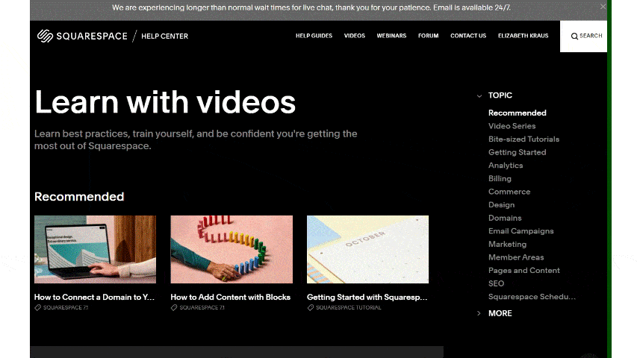The image size is (637, 358).
Task: Open the October calendar video thumbnail
Action: click(367, 249)
